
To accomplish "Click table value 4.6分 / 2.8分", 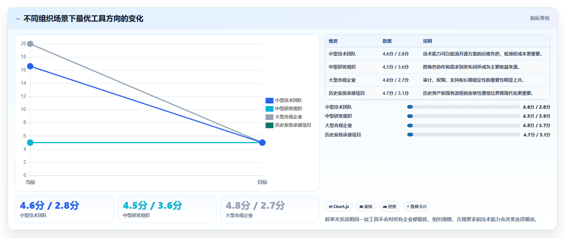I will (x=396, y=54).
